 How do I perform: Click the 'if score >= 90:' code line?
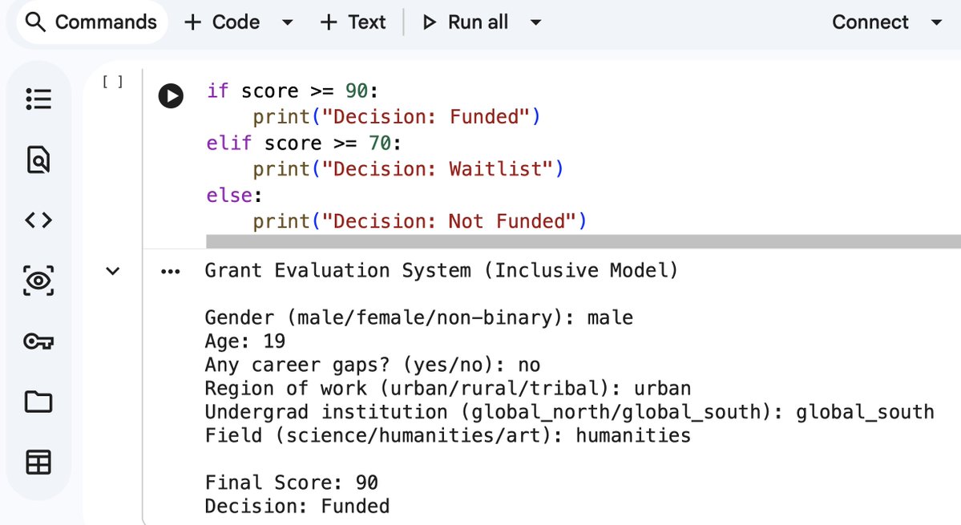(293, 91)
